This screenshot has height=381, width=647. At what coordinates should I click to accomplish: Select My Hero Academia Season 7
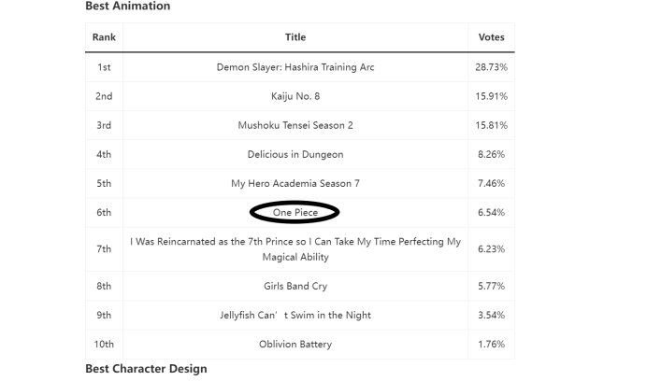pyautogui.click(x=295, y=183)
